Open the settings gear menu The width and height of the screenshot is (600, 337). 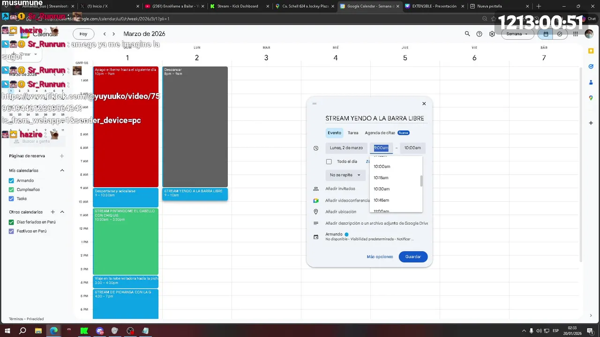point(492,34)
